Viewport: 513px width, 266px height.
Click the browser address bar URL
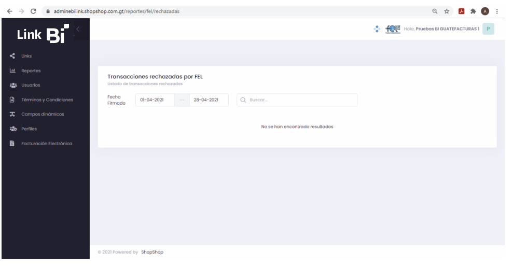click(x=117, y=11)
